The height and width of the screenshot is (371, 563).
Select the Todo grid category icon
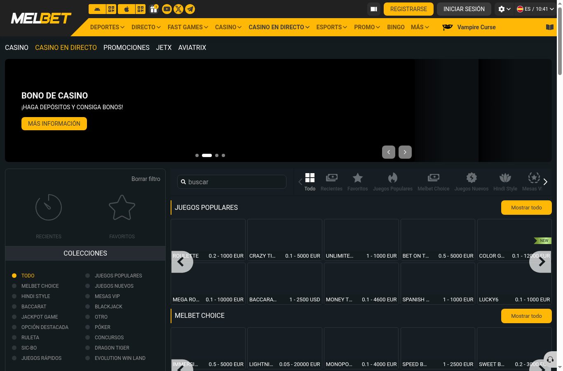[310, 182]
